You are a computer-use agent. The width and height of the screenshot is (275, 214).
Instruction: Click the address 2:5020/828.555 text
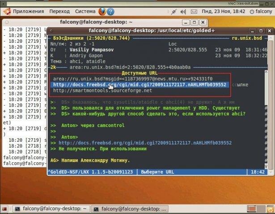pyautogui.click(x=188, y=50)
